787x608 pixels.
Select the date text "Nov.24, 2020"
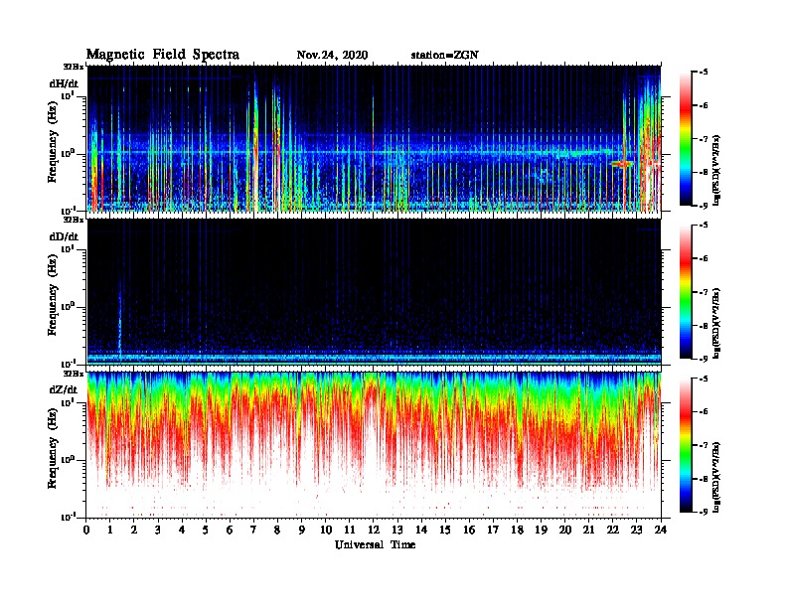[332, 56]
